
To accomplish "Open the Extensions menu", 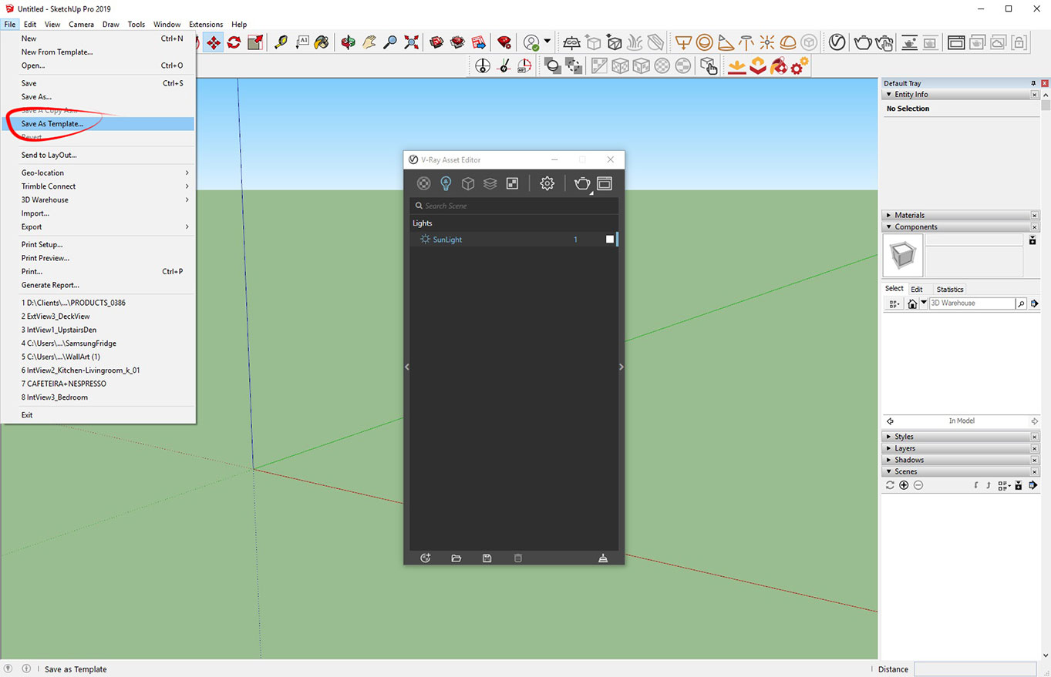I will click(x=206, y=25).
